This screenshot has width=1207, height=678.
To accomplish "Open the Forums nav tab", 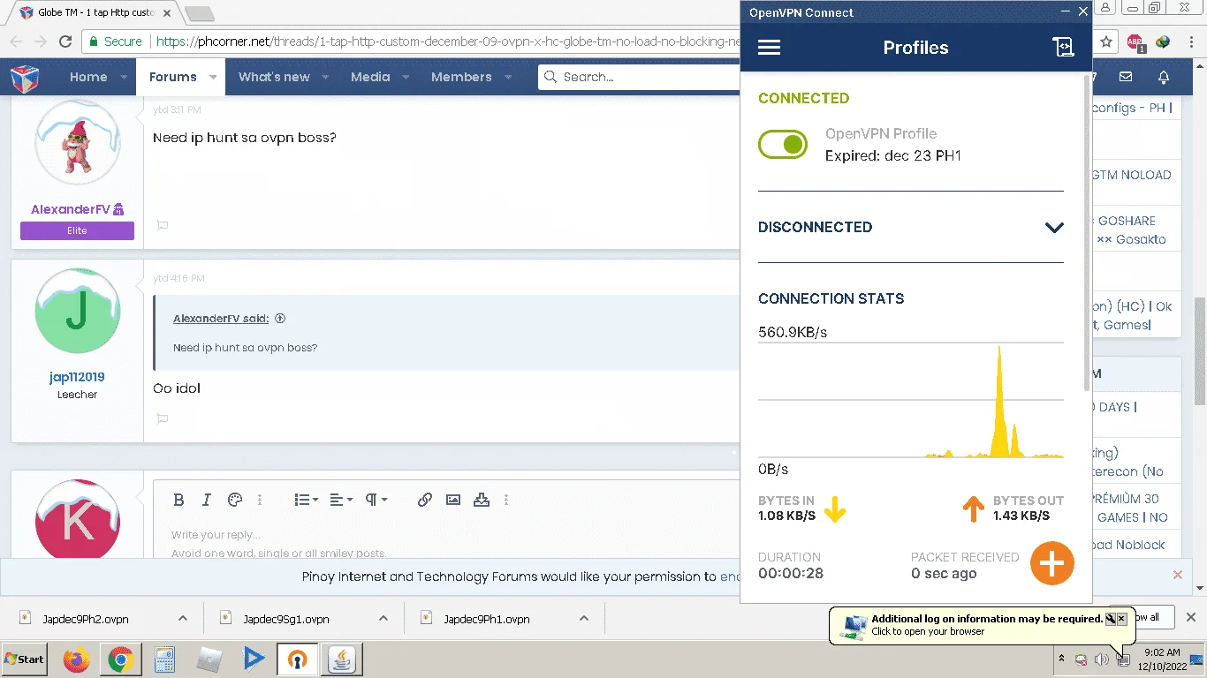I will 173,77.
